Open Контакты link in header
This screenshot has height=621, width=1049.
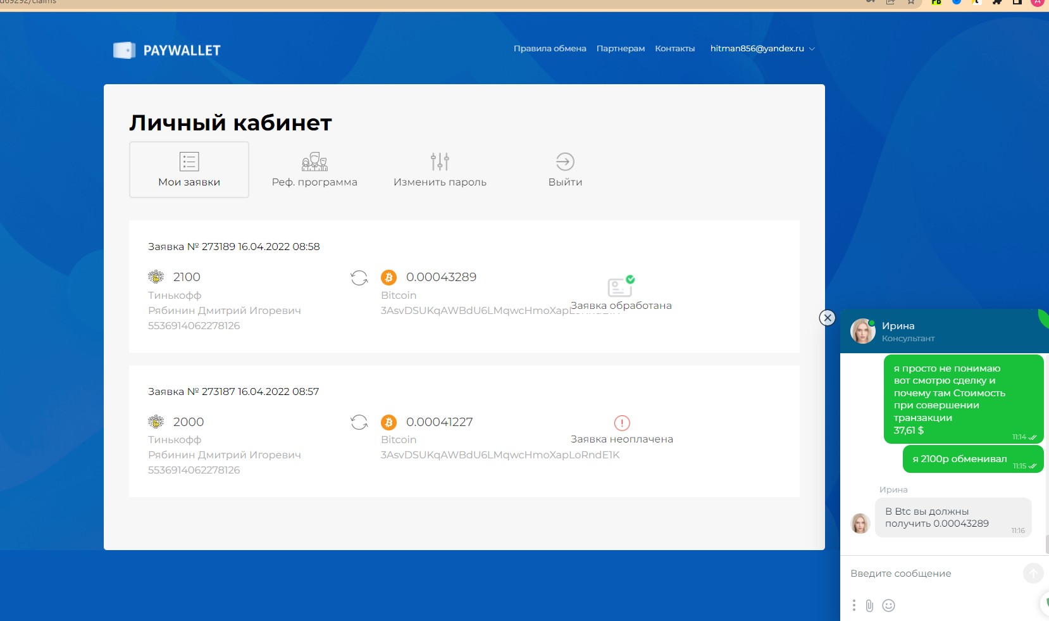(674, 49)
